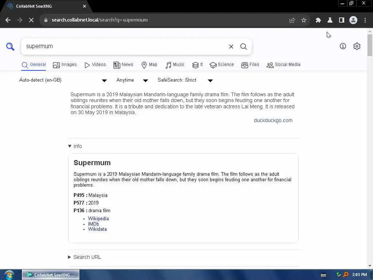Open the duckduckgo.com source link

(273, 120)
